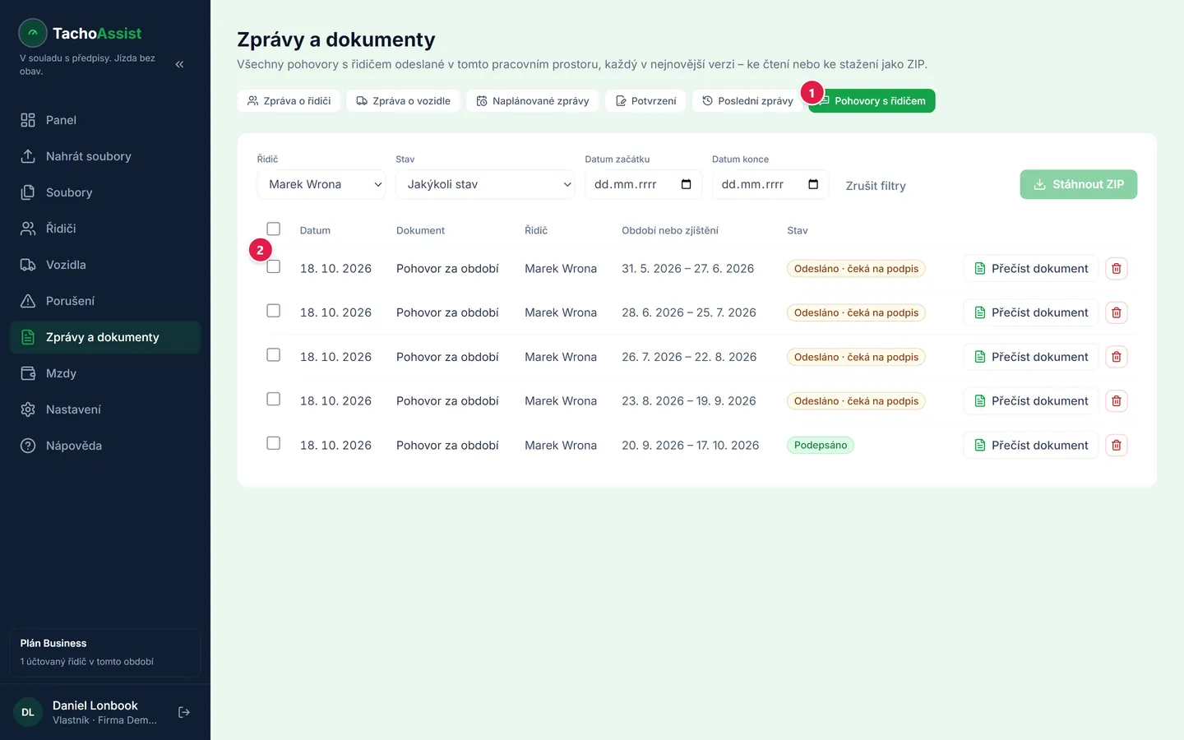Image resolution: width=1184 pixels, height=740 pixels.
Task: Toggle the select-all checkbox in the table header
Action: [274, 229]
